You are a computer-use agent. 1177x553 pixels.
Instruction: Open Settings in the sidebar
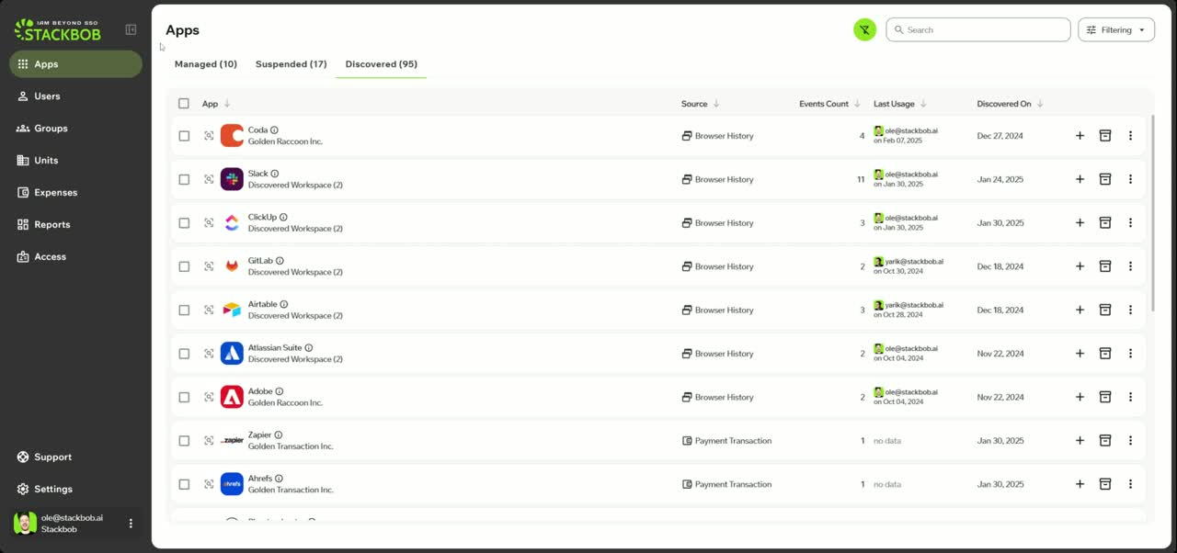point(75,489)
